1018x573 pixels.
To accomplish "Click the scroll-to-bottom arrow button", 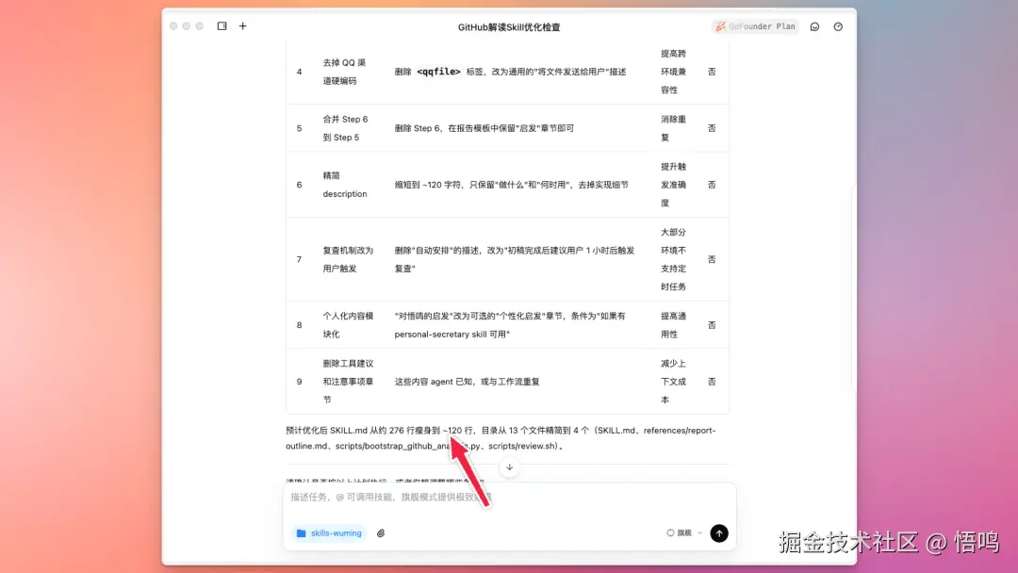I will (x=510, y=467).
